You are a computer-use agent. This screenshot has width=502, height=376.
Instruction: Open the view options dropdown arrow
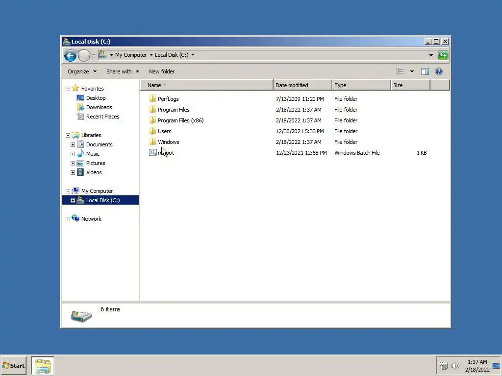412,71
